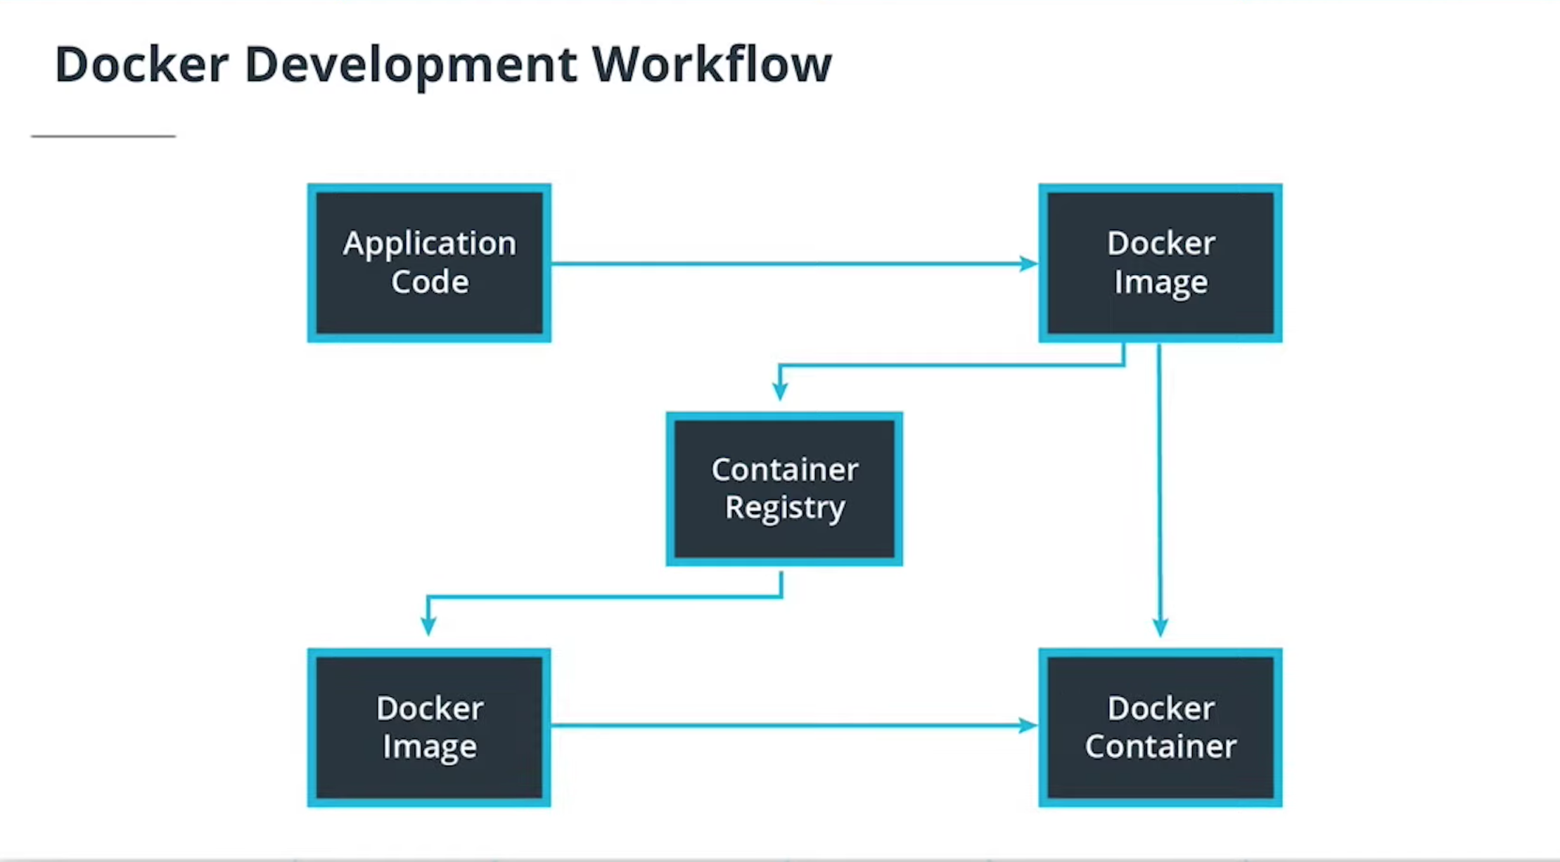This screenshot has height=862, width=1560.
Task: Click the Docker Container box
Action: pos(1161,727)
